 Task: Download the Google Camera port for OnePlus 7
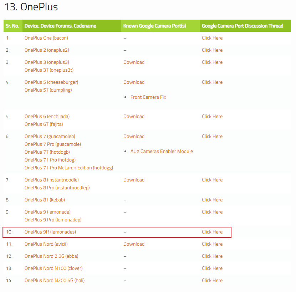tap(134, 137)
